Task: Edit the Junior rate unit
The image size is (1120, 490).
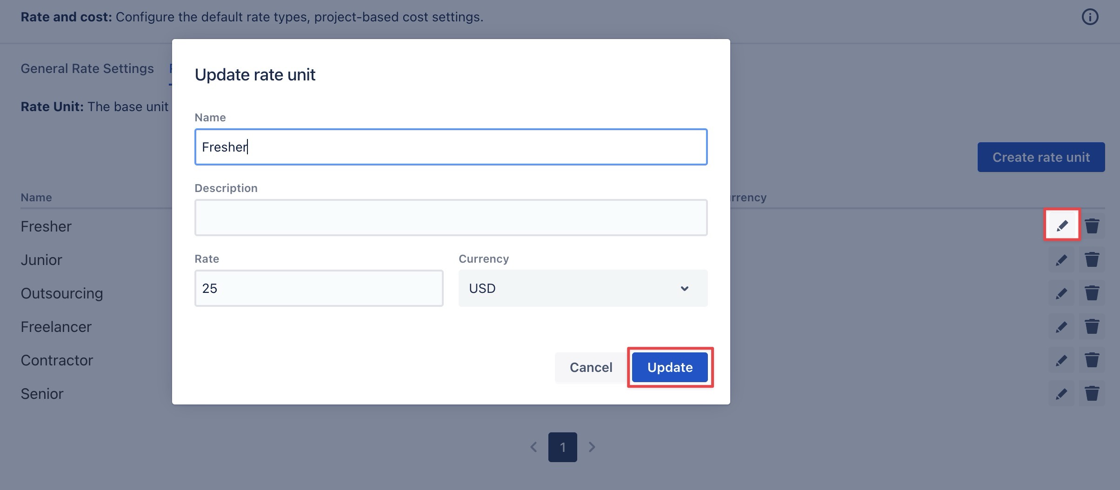Action: click(x=1061, y=260)
